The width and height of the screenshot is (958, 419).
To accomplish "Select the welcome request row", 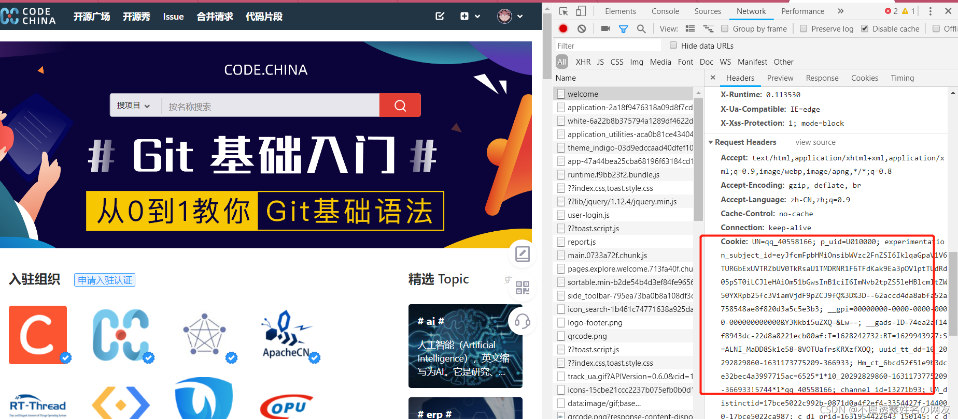I will [624, 94].
